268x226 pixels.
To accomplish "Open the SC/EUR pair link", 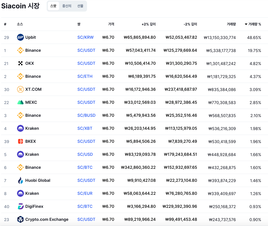I will tap(85, 193).
